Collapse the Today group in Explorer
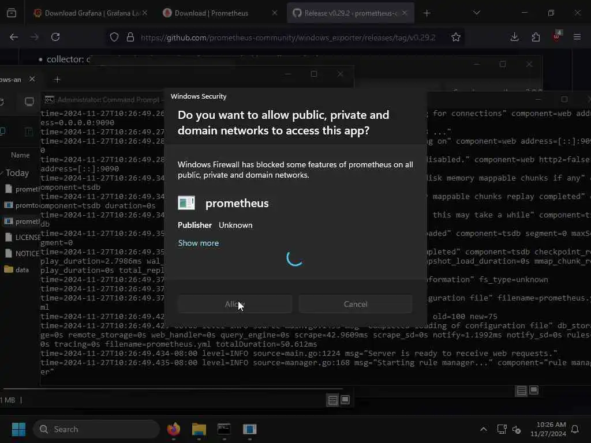The height and width of the screenshot is (443, 591). pyautogui.click(x=2, y=173)
